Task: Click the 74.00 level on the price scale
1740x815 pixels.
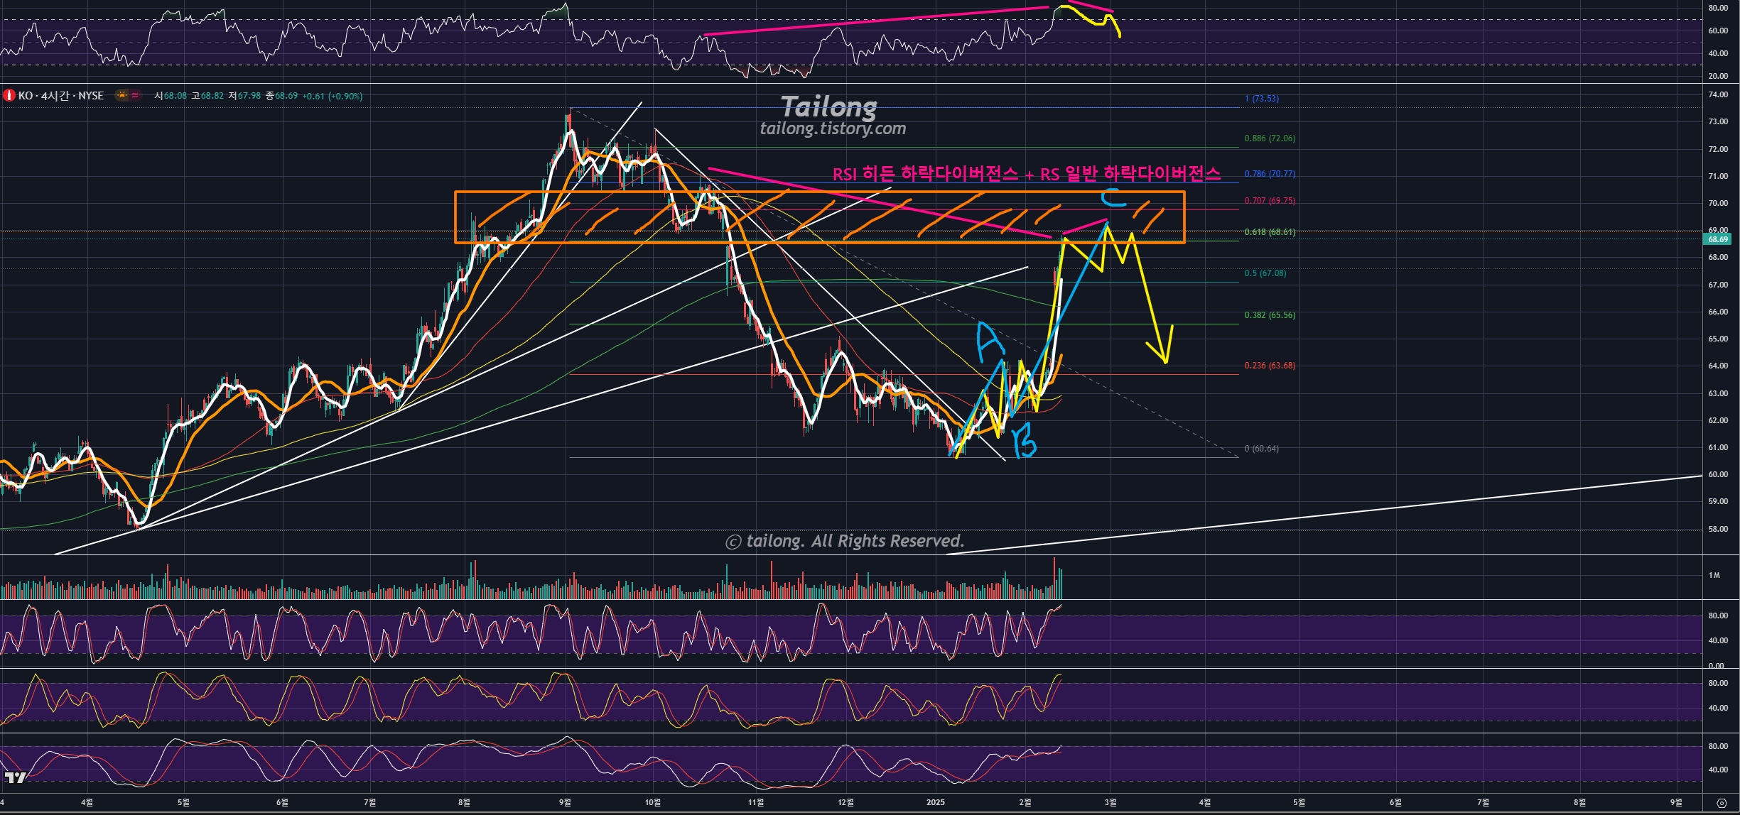Action: click(1717, 95)
